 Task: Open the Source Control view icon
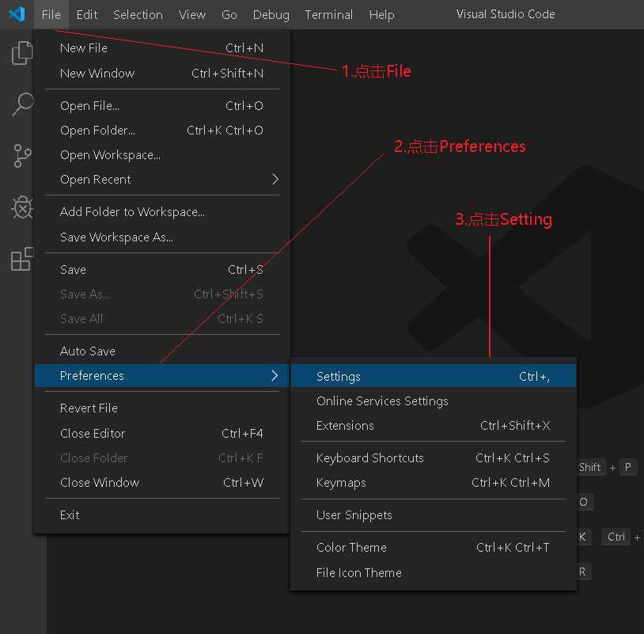22,156
